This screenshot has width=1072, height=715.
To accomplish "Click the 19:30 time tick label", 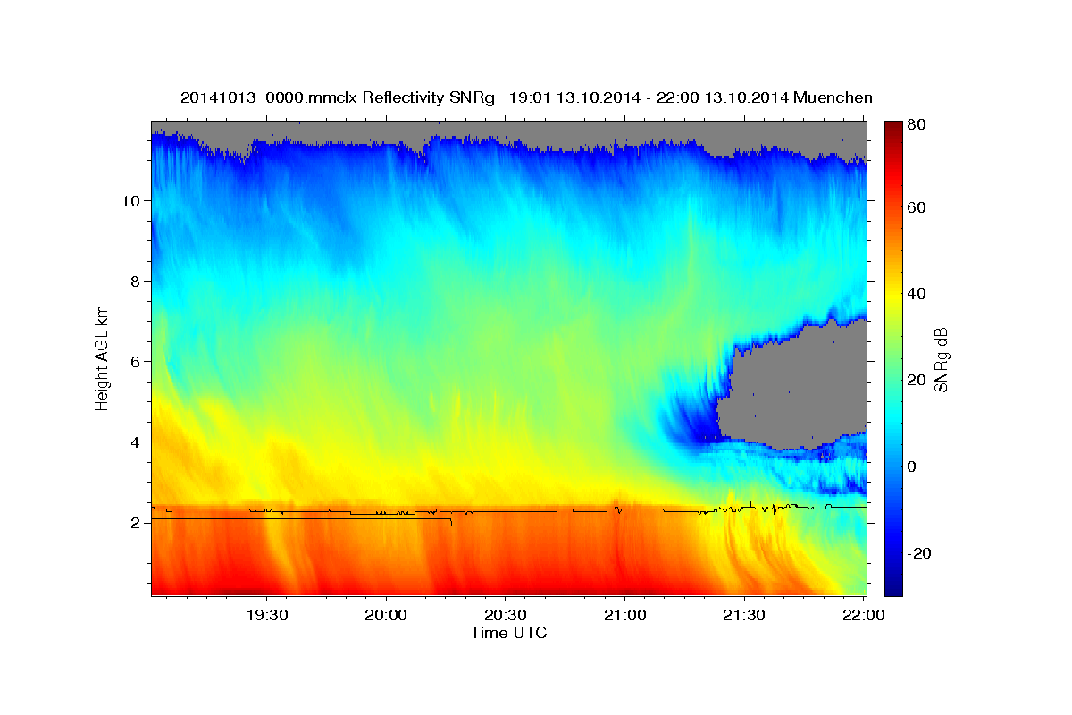I will pyautogui.click(x=266, y=615).
